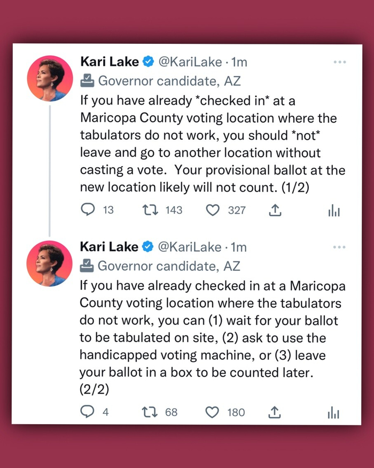Like the first tweet with 327 likes
This screenshot has width=374, height=468.
[213, 210]
